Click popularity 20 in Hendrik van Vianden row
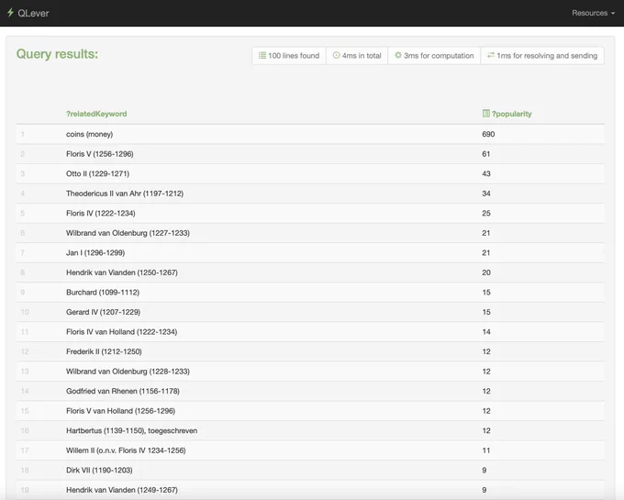Viewport: 624px width, 500px height. pyautogui.click(x=486, y=272)
